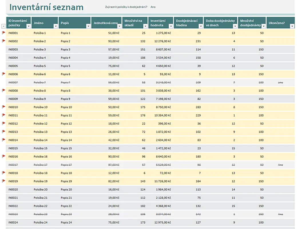Click the flag icon for IN0014
Viewport: 297px width, 229px height.
click(3, 140)
